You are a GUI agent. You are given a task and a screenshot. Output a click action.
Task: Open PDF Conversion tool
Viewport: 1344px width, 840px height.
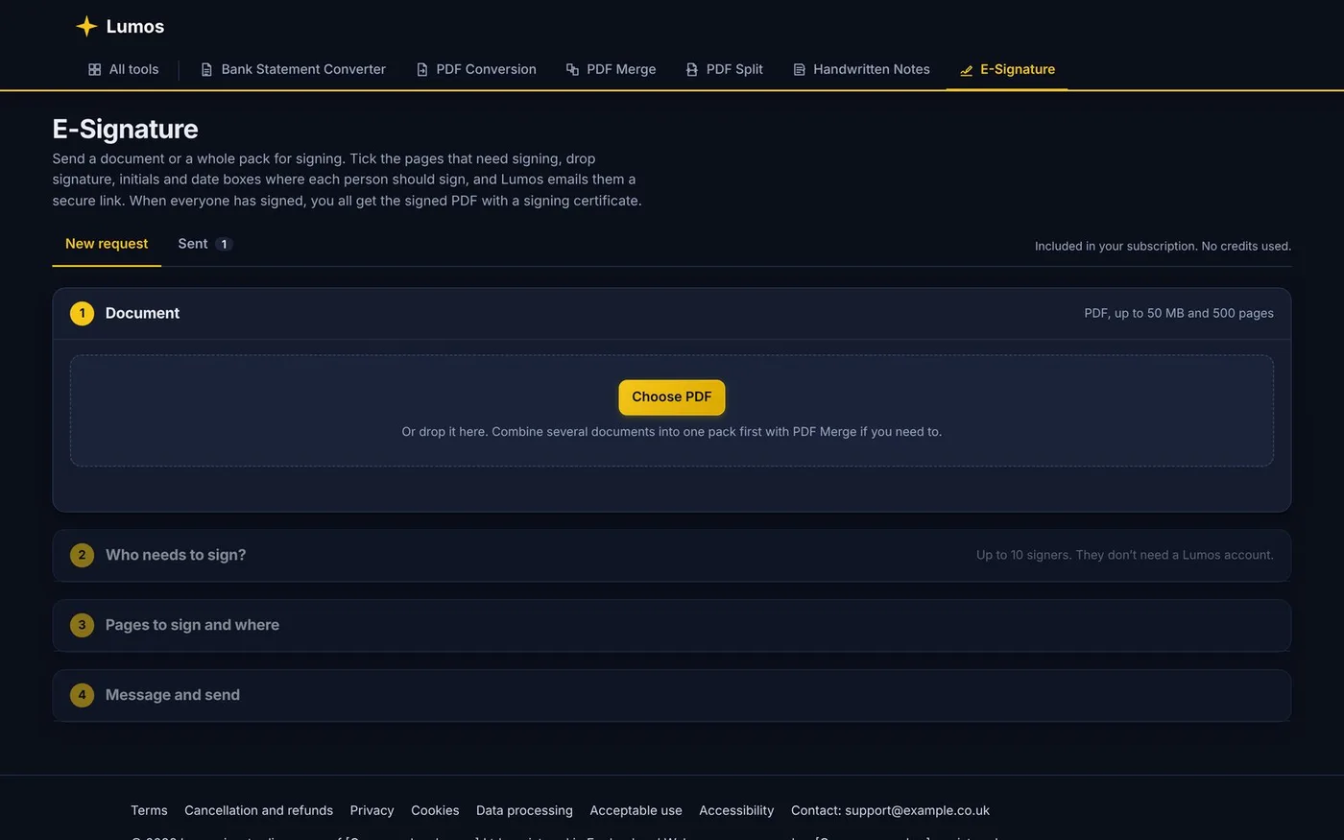pyautogui.click(x=476, y=69)
